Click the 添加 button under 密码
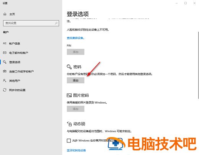Viewport: 199px width, 155px height. tap(75, 80)
